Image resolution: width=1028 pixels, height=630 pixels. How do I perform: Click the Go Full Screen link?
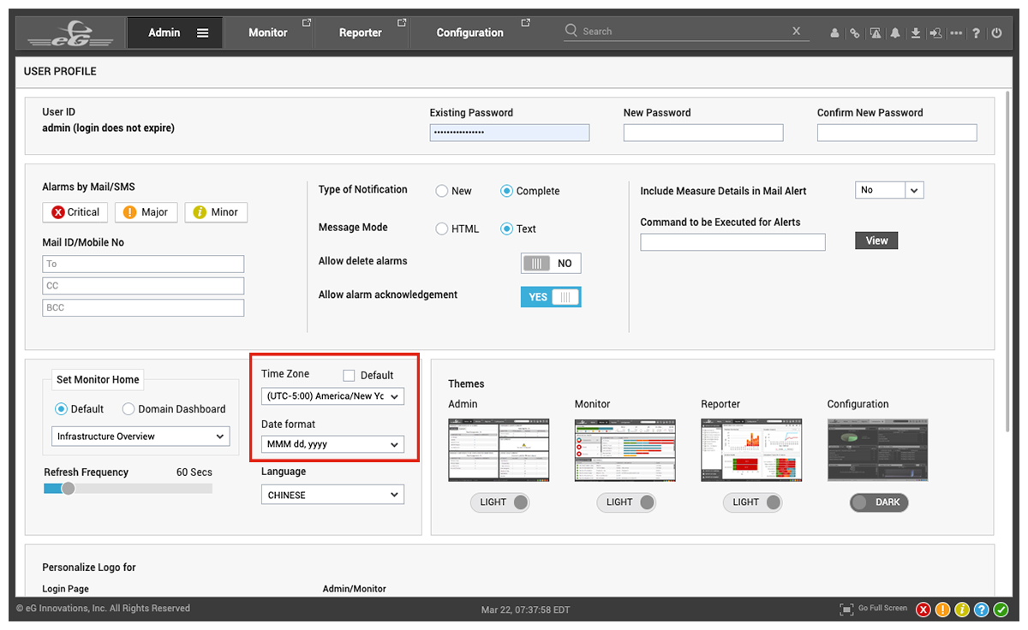click(882, 608)
